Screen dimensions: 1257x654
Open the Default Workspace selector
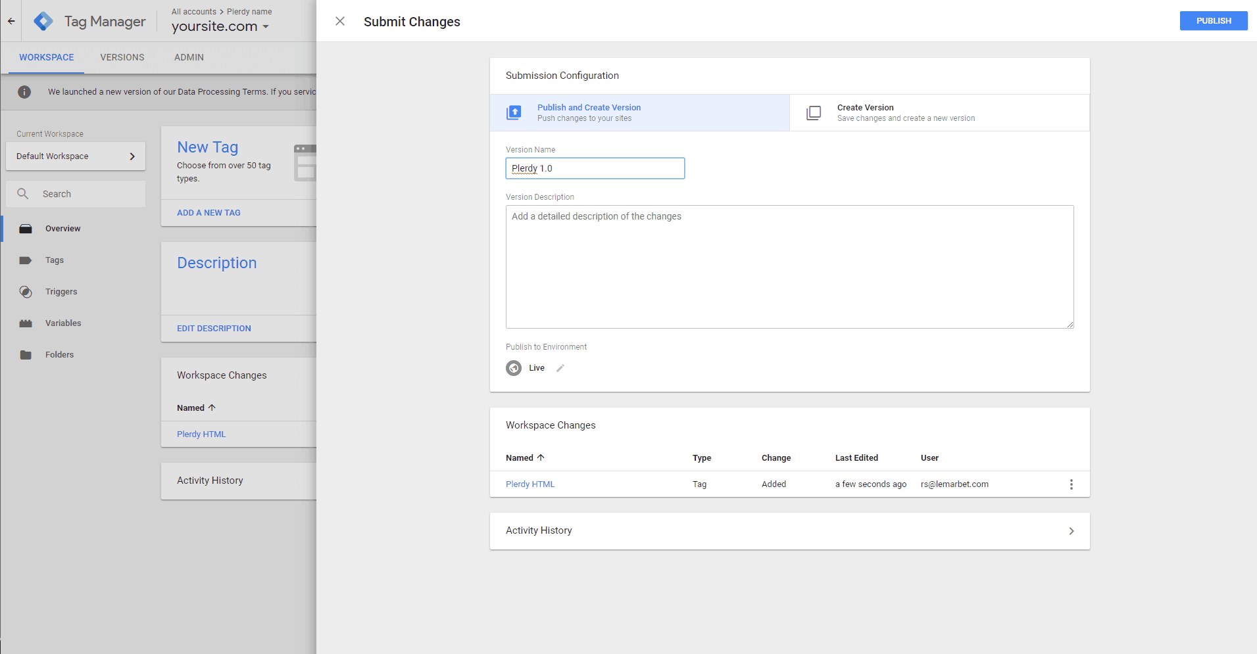[x=76, y=156]
